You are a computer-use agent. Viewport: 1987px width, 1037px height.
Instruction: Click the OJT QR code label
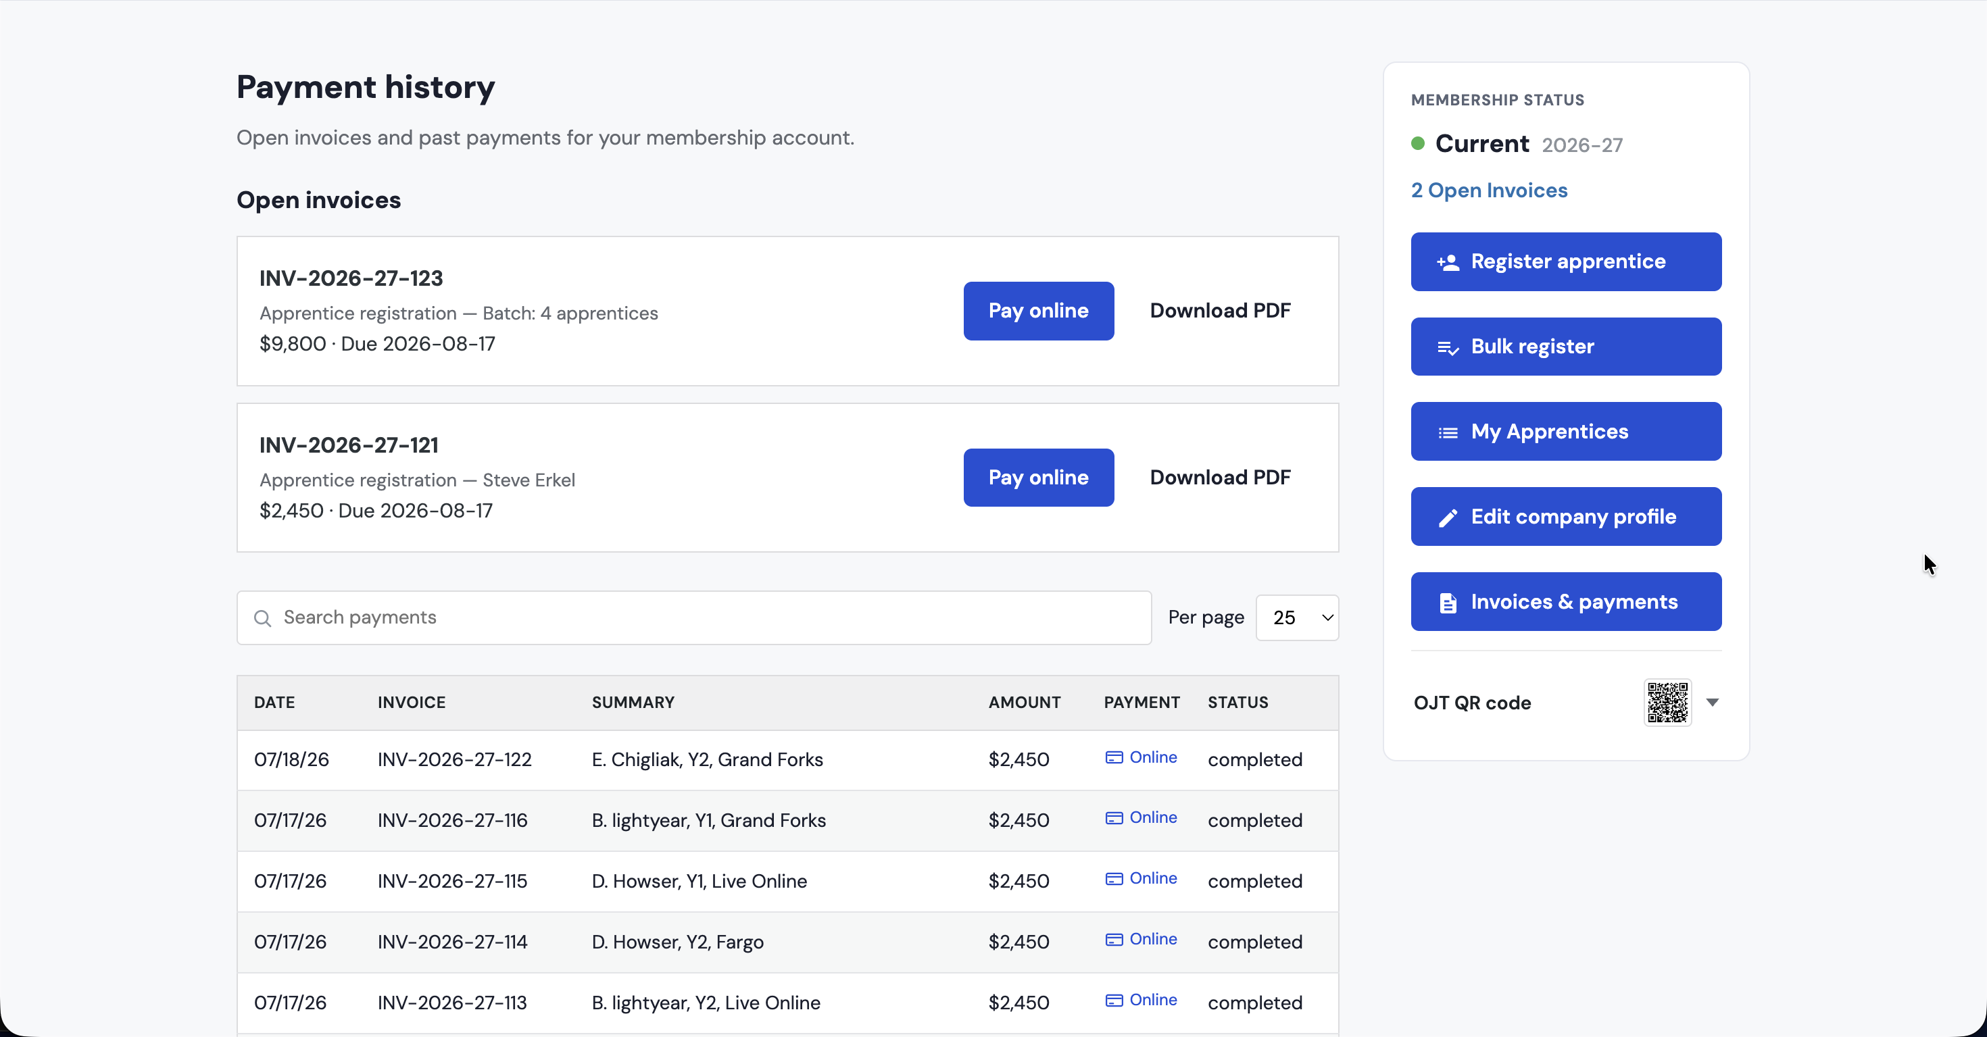pos(1472,703)
